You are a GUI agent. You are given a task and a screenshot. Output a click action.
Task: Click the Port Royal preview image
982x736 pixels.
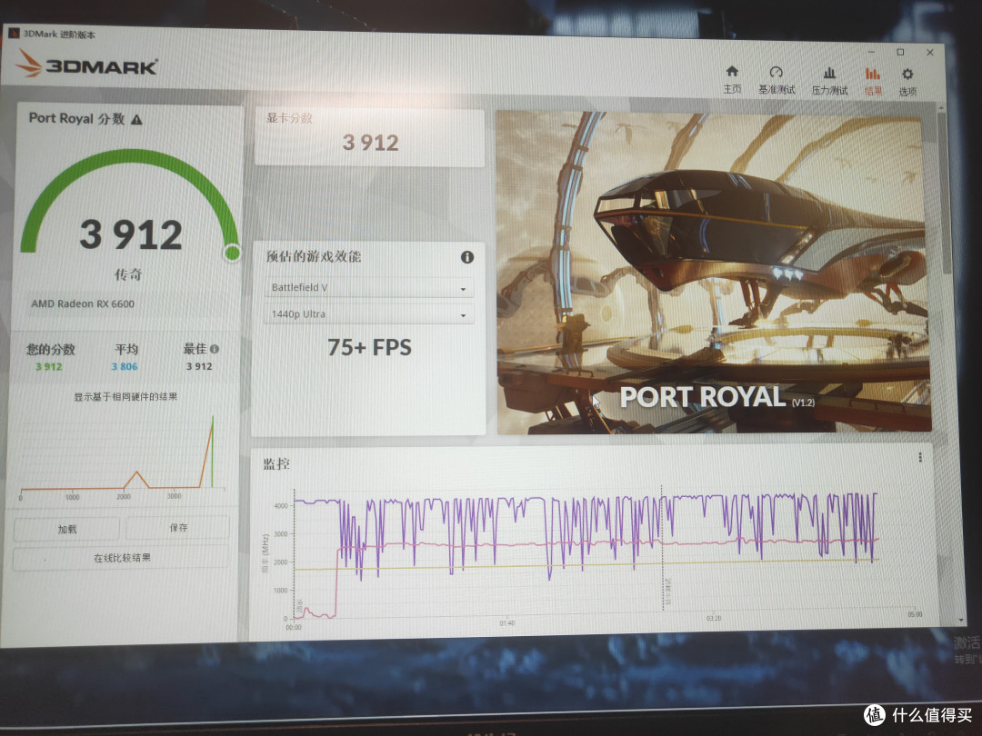tap(713, 273)
